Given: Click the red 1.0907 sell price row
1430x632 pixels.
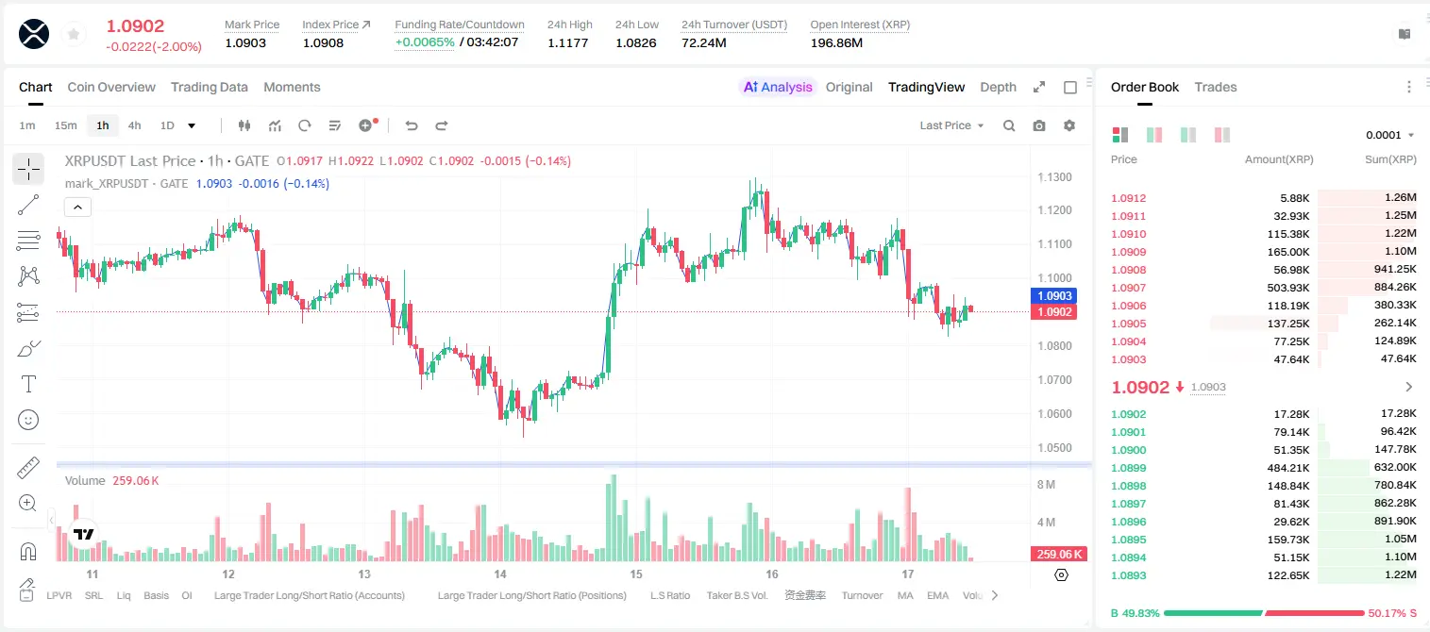Looking at the screenshot, I should [1263, 288].
